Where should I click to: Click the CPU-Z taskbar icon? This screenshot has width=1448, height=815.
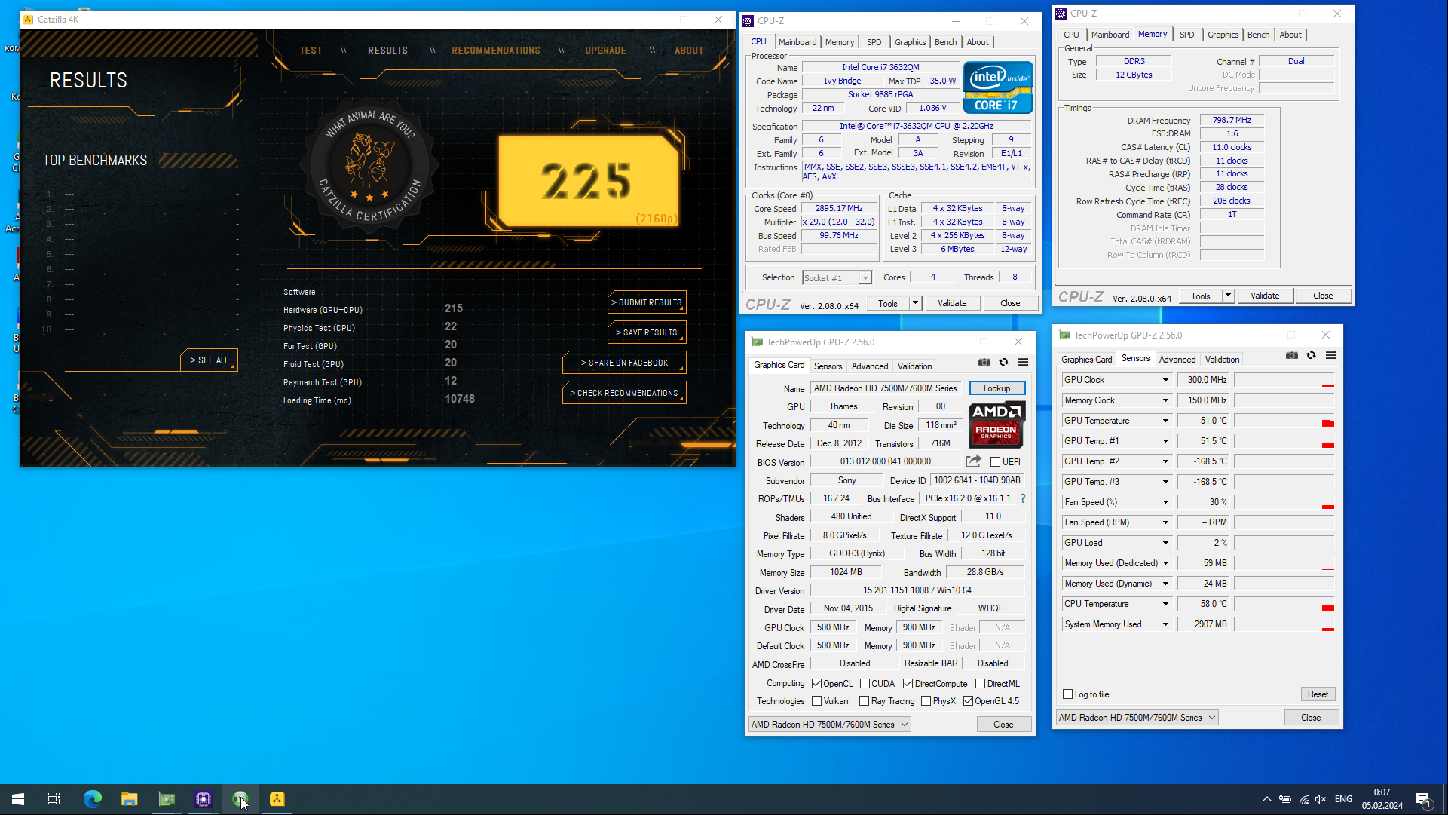point(204,799)
